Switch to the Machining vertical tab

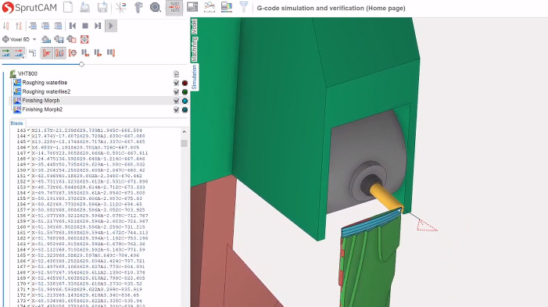[x=195, y=49]
